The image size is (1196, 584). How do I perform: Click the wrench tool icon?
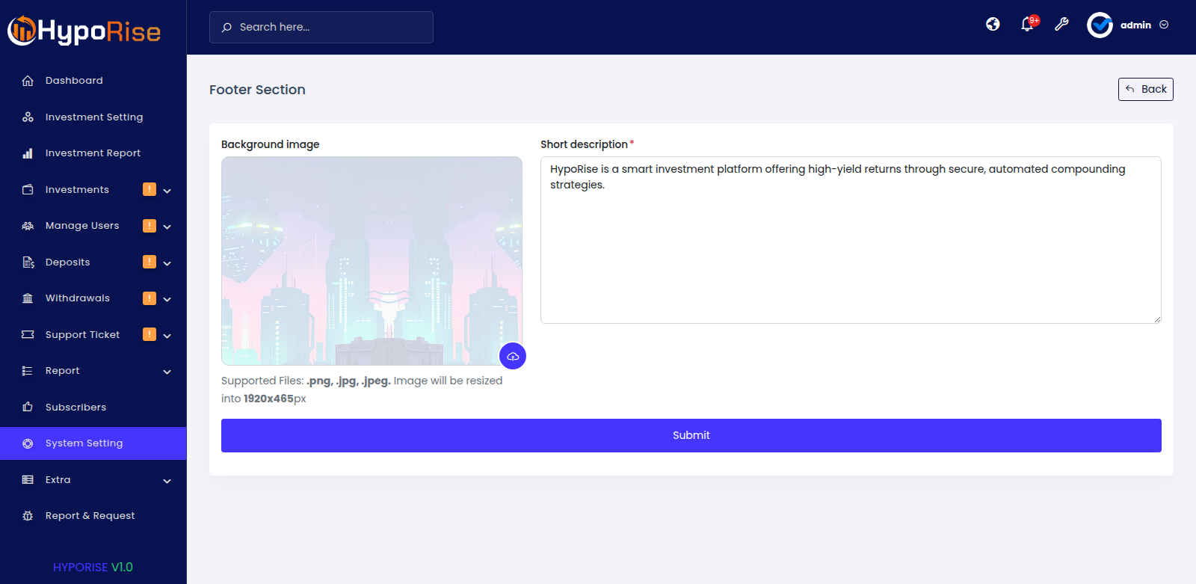[x=1061, y=25]
